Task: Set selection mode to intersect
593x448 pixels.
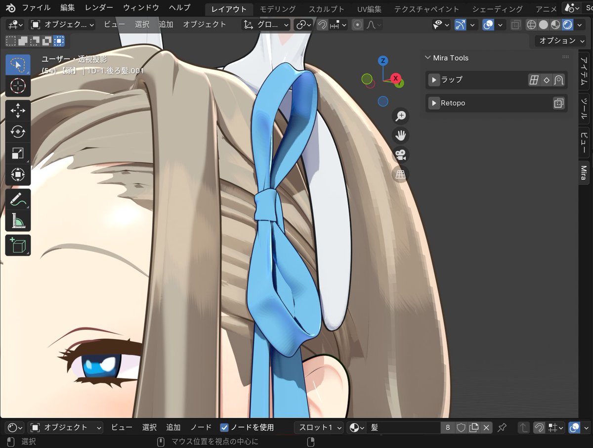Action: (x=58, y=41)
